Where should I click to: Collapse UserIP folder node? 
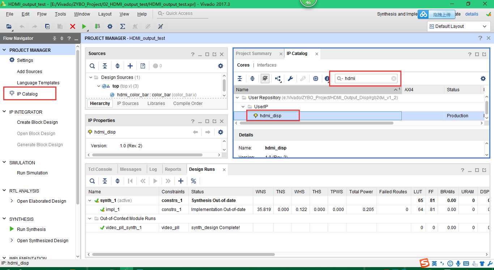(x=243, y=107)
